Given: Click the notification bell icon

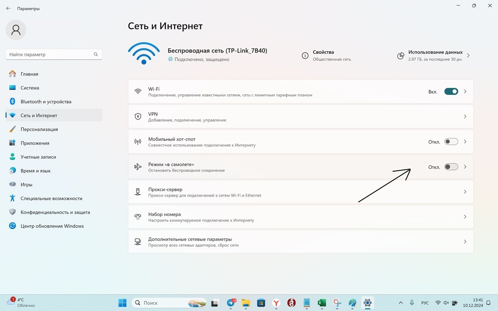Looking at the screenshot, I should point(488,303).
